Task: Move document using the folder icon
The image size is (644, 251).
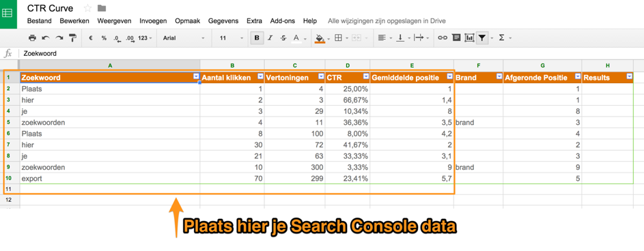Action: (102, 8)
